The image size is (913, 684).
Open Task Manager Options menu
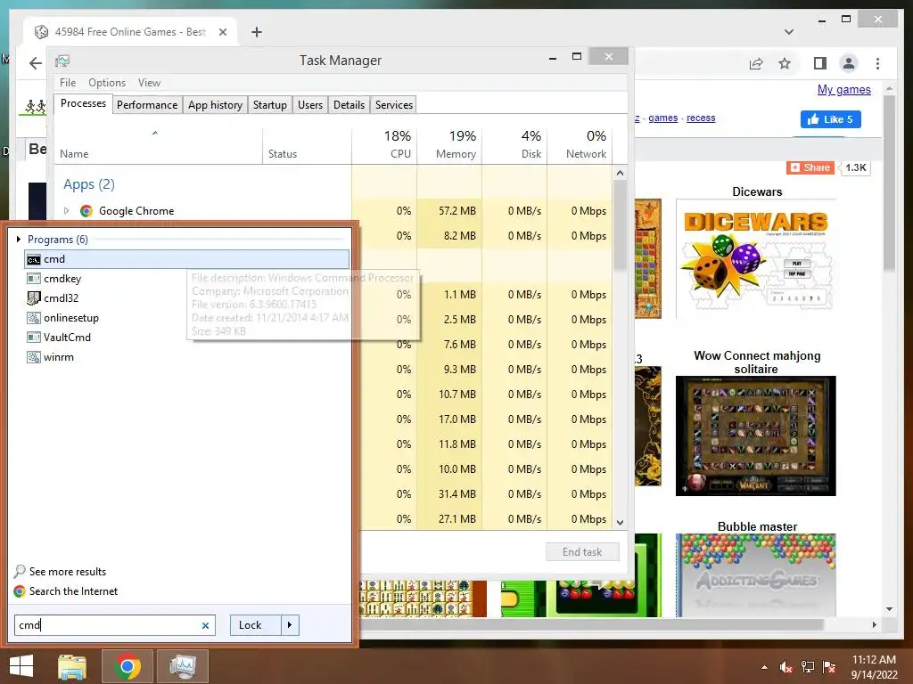pyautogui.click(x=107, y=83)
